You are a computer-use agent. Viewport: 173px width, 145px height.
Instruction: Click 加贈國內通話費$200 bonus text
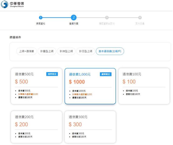82,94
